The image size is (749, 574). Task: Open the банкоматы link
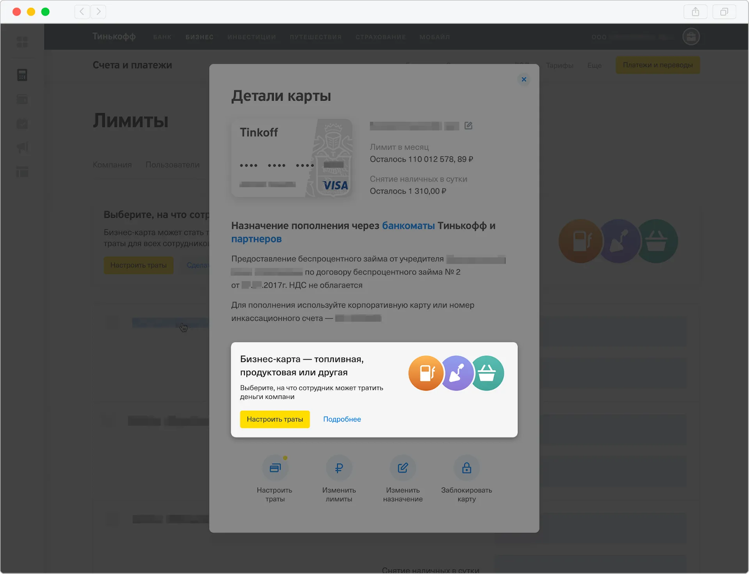408,226
